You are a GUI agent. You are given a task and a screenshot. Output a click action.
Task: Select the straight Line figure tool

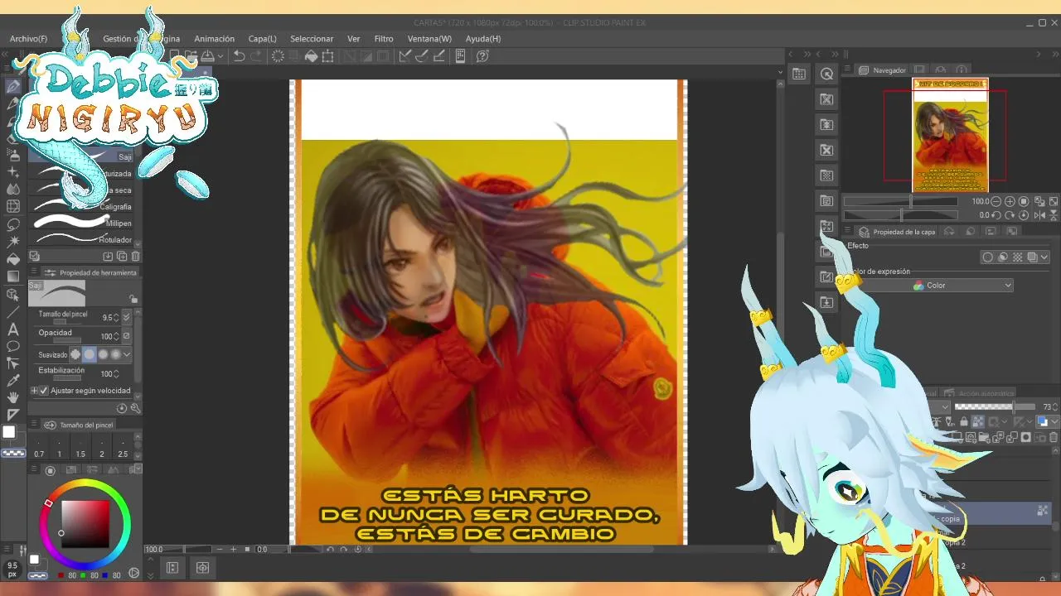coord(13,311)
